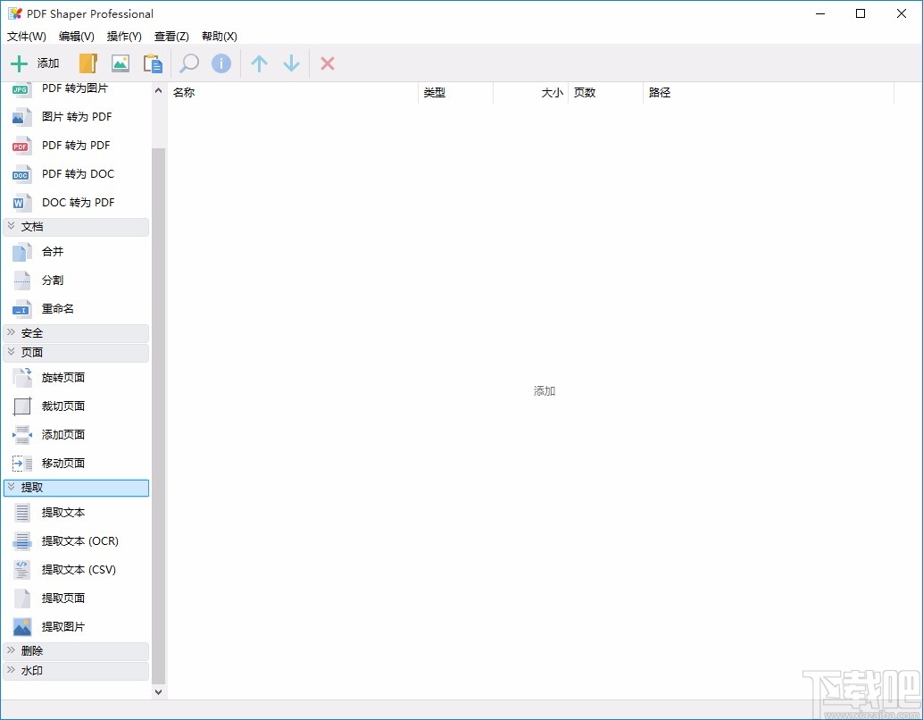Click the green 添加 add button
The height and width of the screenshot is (720, 923).
coord(34,63)
